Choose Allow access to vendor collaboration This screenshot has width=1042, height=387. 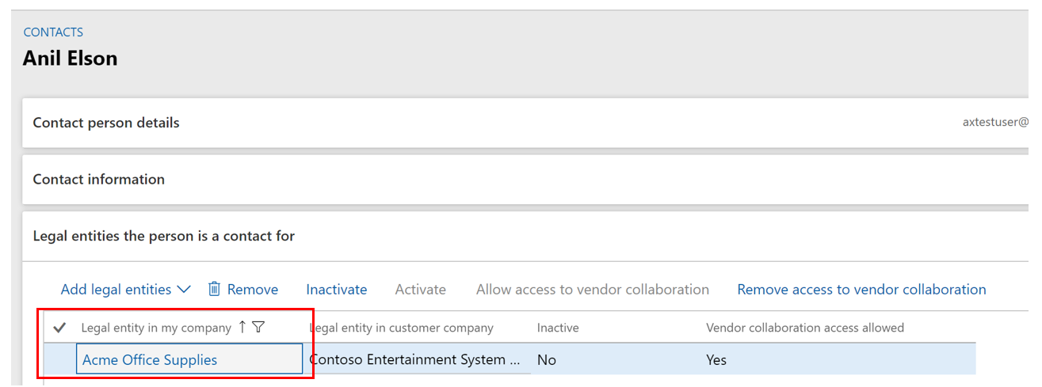593,290
